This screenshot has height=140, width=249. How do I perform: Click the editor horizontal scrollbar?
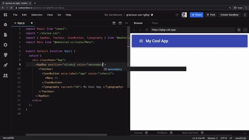66,135
